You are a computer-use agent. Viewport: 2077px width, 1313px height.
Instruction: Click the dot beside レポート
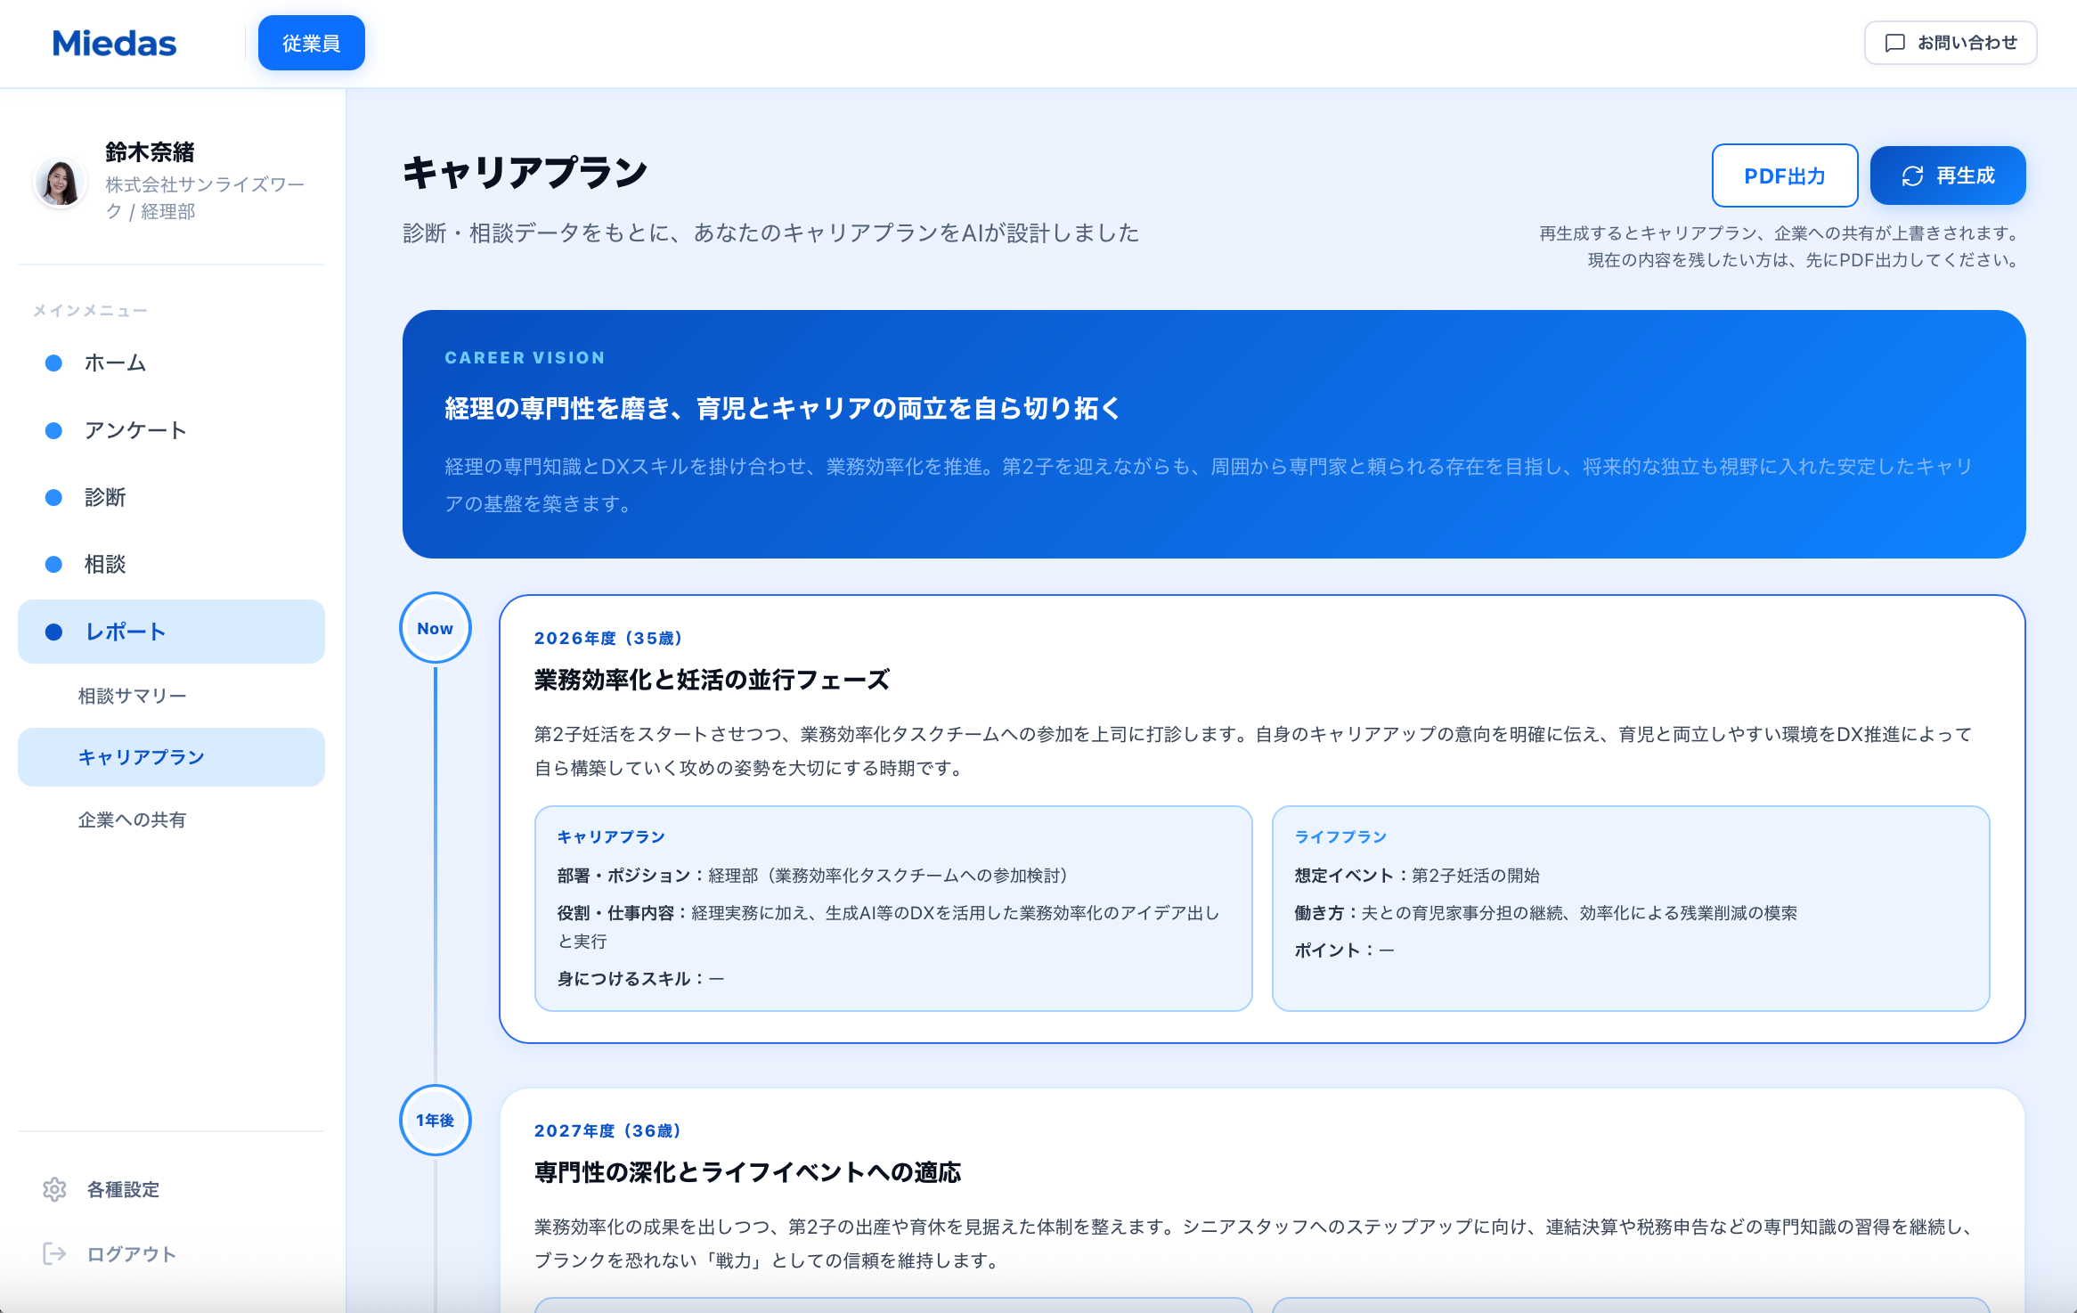53,632
